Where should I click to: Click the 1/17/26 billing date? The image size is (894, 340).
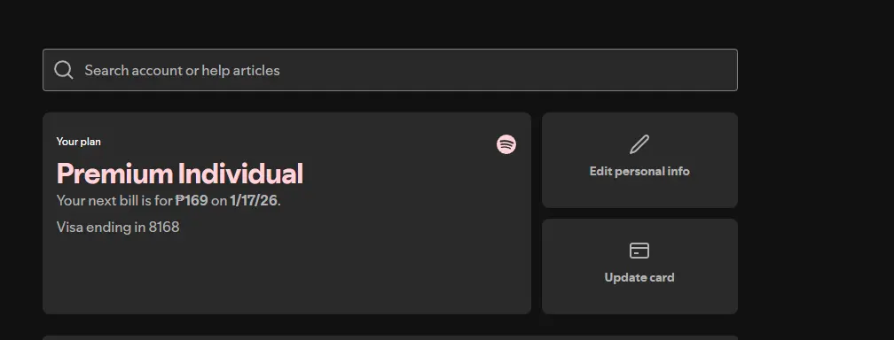click(254, 200)
